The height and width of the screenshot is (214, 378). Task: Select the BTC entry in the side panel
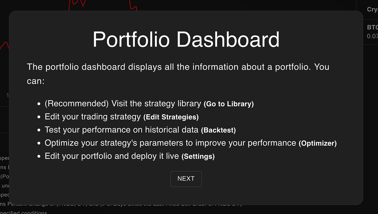(372, 27)
